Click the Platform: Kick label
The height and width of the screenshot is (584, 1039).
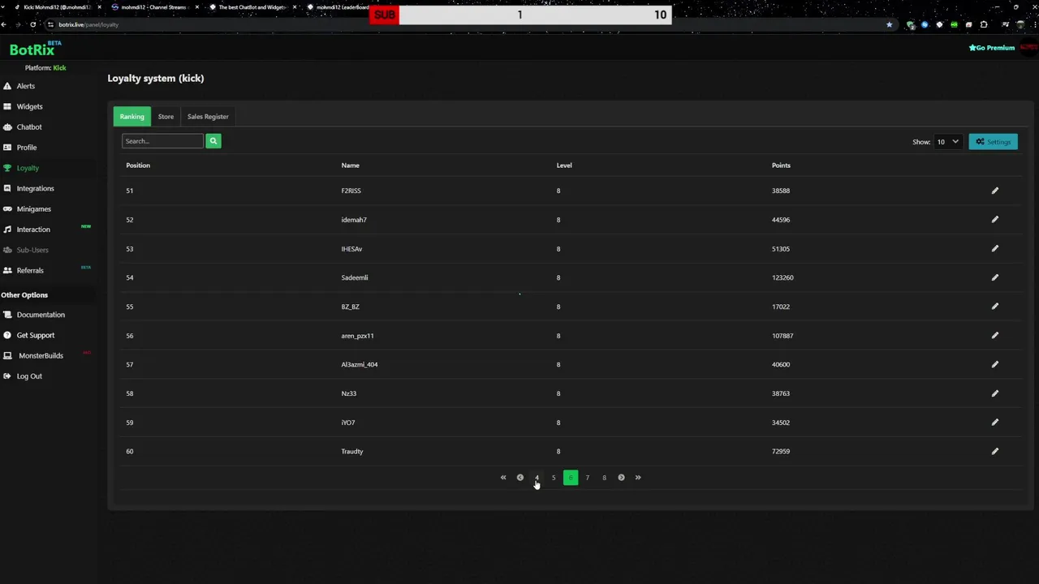pos(45,68)
